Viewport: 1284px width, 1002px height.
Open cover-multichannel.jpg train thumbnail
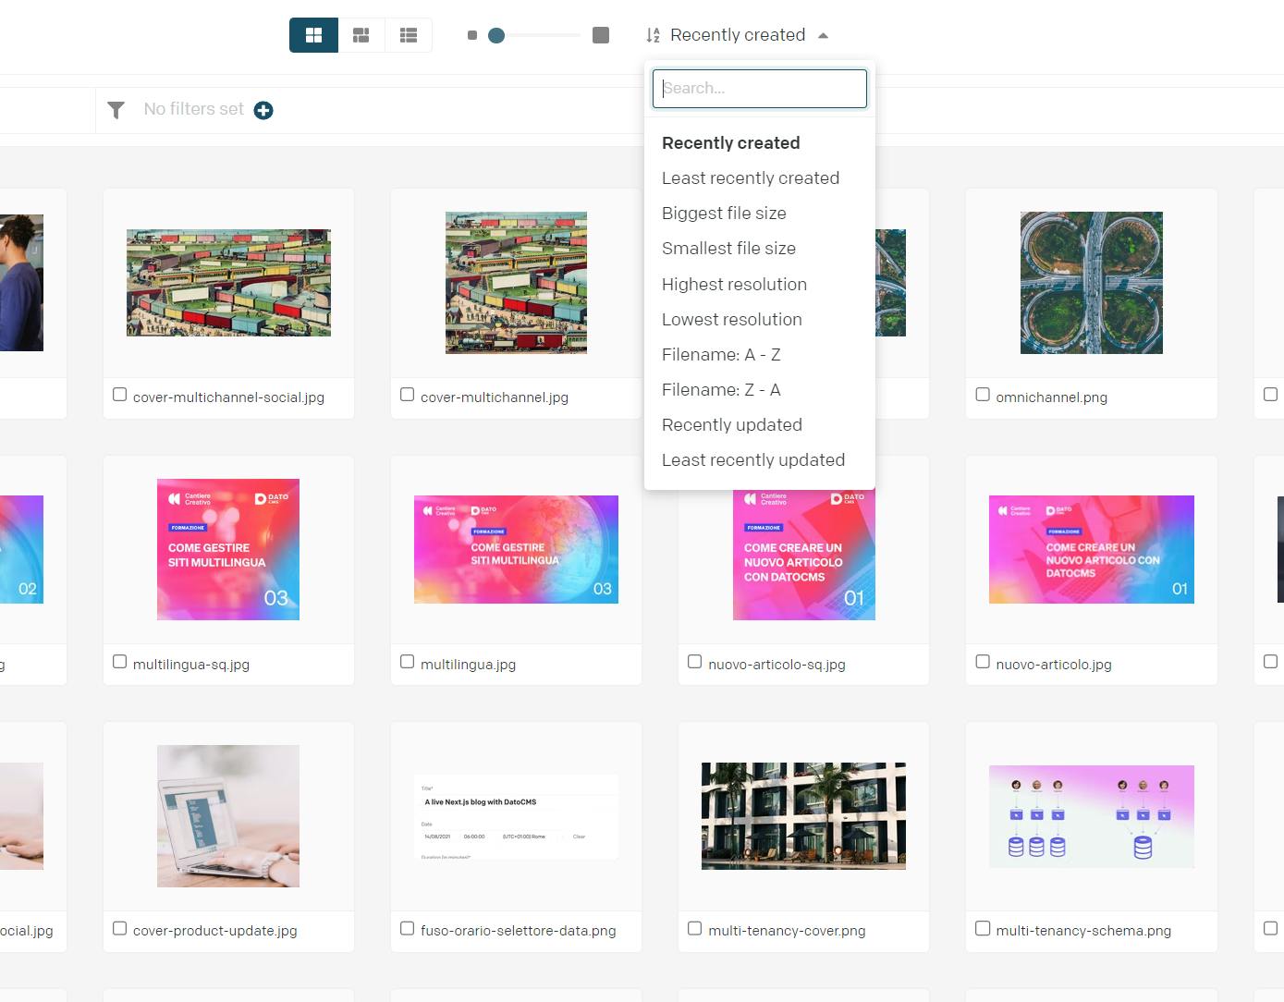516,283
